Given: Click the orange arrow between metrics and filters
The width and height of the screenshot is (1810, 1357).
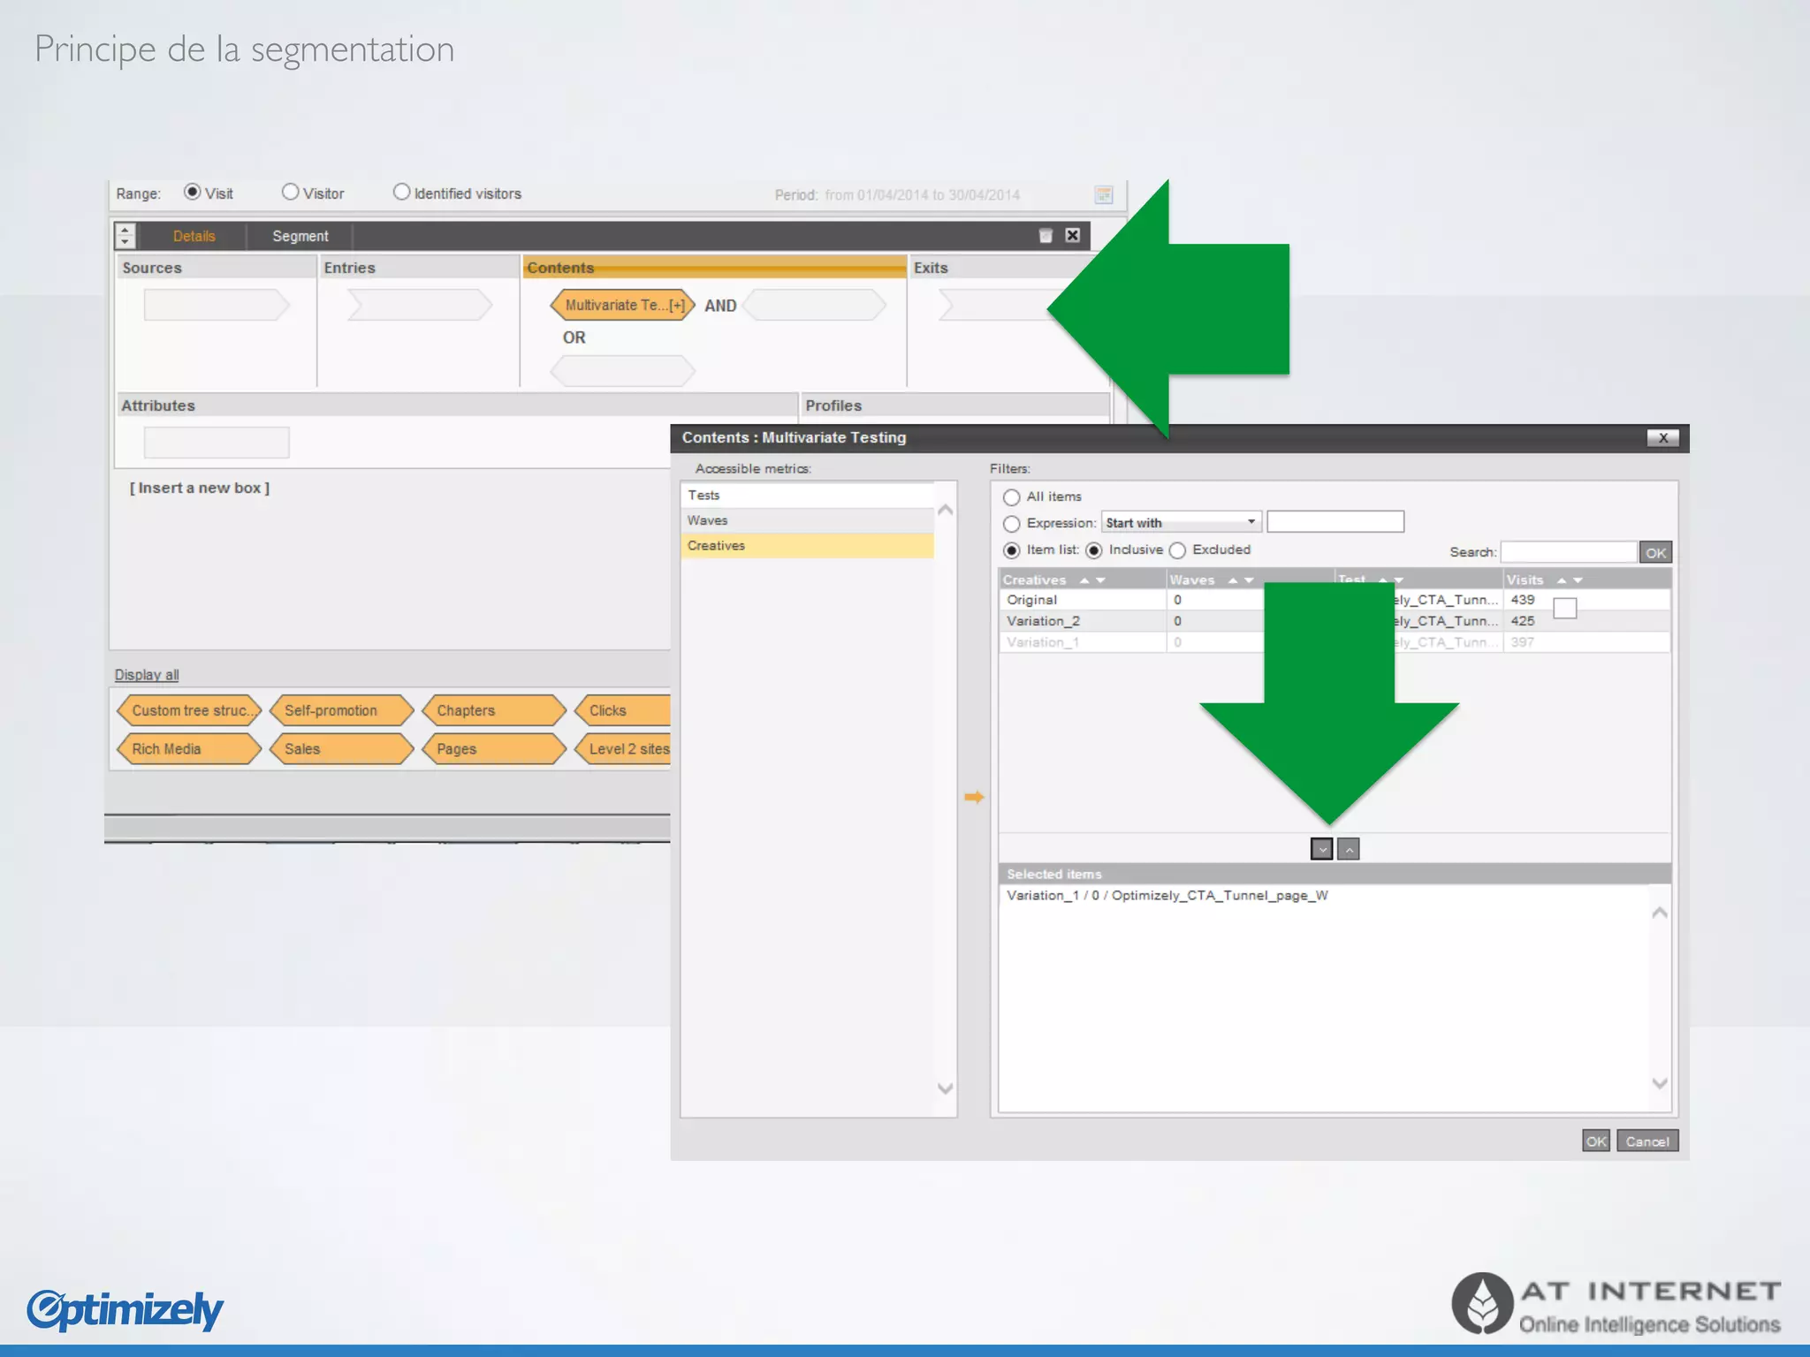Looking at the screenshot, I should 974,797.
